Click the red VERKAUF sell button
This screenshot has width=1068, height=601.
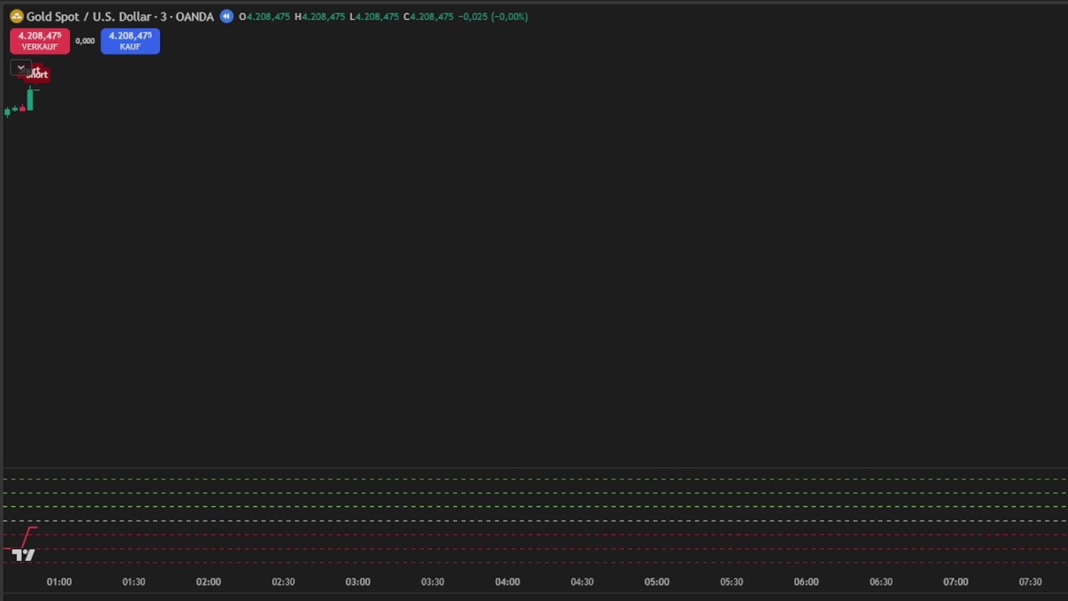(39, 41)
